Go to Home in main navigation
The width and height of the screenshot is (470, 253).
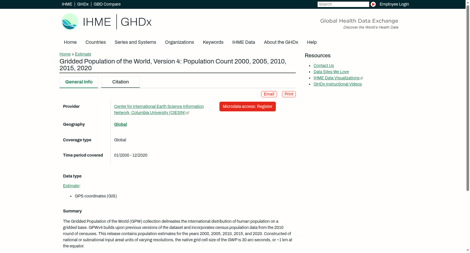(x=70, y=42)
